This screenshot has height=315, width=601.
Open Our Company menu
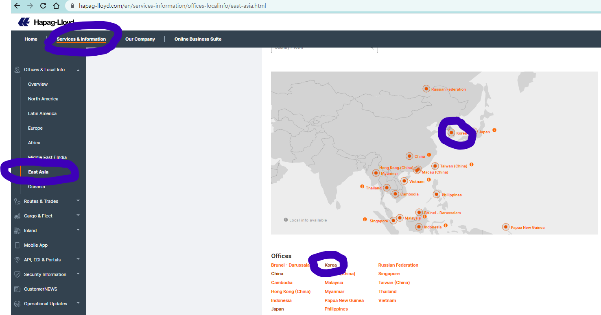(x=140, y=39)
